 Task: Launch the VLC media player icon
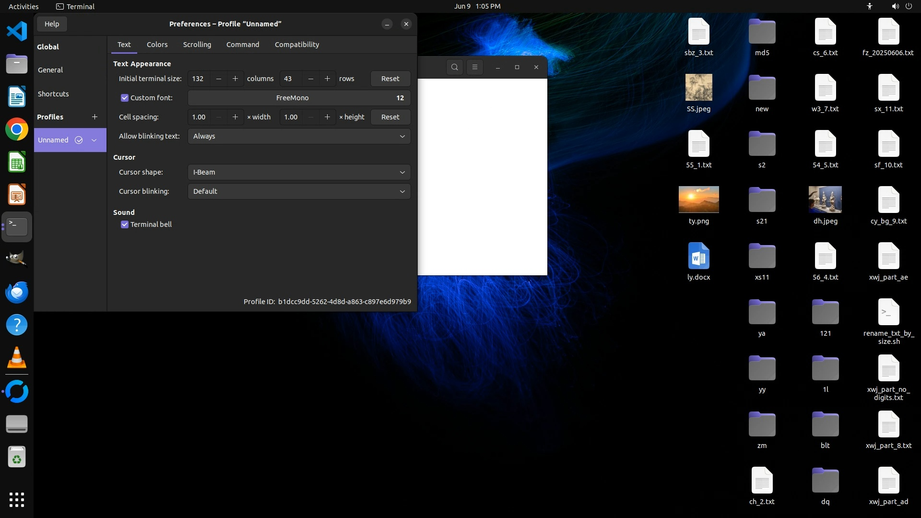17,357
